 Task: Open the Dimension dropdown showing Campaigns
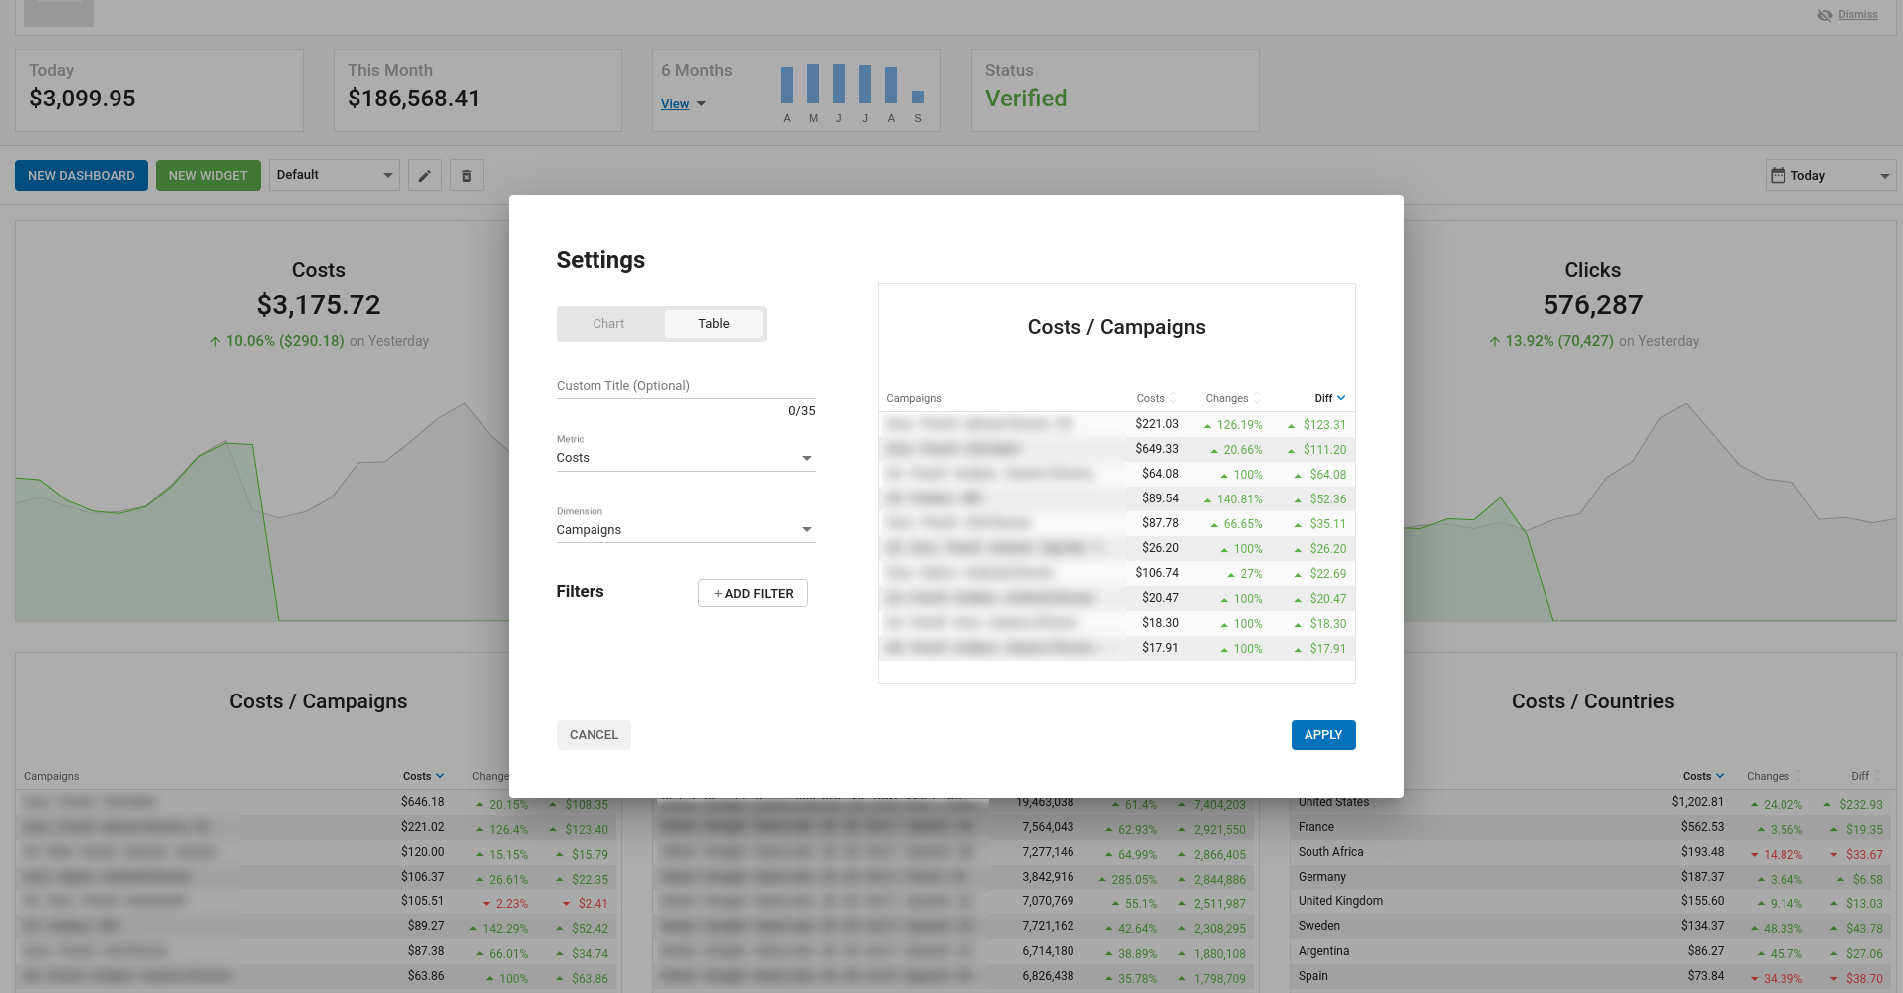[685, 530]
